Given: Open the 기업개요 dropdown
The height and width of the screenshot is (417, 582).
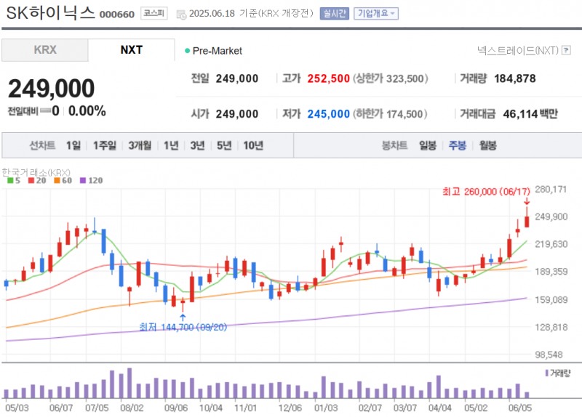Looking at the screenshot, I should coord(376,13).
